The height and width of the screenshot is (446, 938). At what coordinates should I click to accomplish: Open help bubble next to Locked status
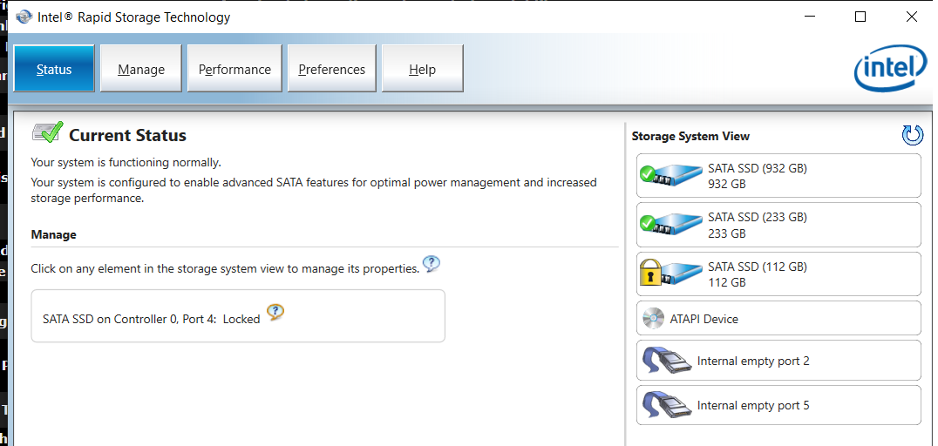[x=275, y=313]
